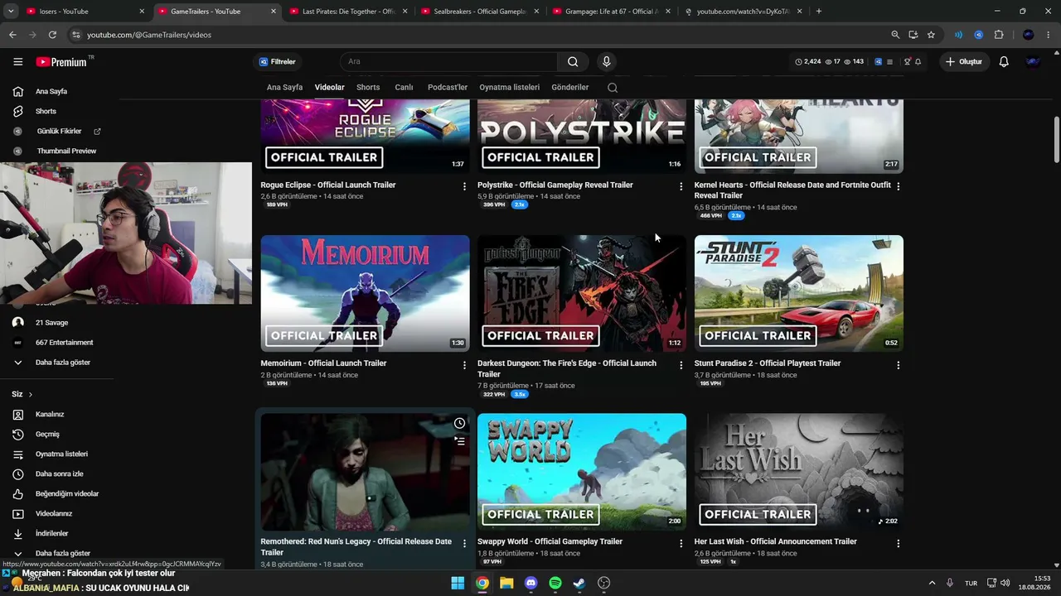The width and height of the screenshot is (1061, 596).
Task: Open Geçmiş history in the sidebar
Action: 47,435
